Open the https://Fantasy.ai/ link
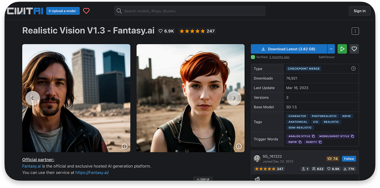Screen dimensions: 380x188 (92, 172)
